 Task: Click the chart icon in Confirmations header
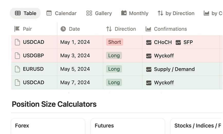pos(148,29)
